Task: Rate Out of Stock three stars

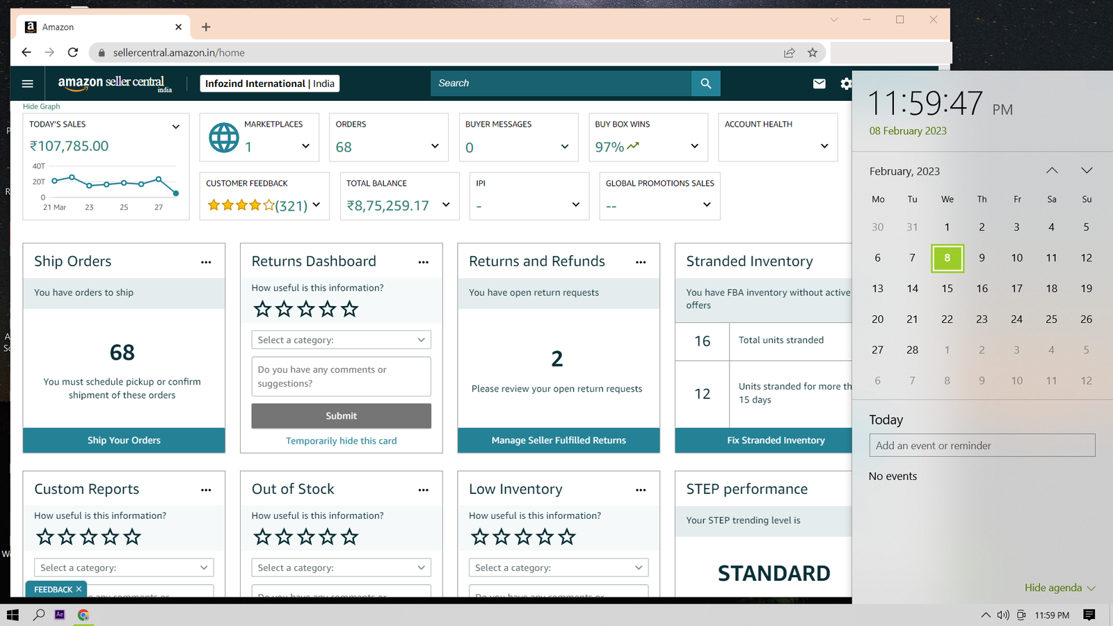Action: (306, 537)
